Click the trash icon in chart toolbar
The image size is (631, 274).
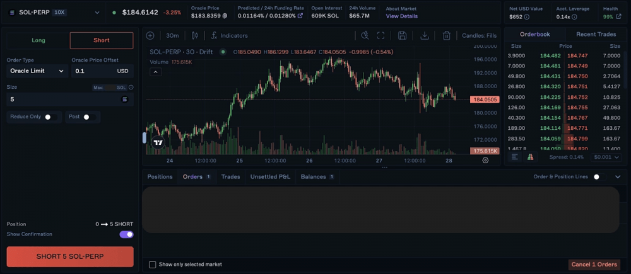446,35
